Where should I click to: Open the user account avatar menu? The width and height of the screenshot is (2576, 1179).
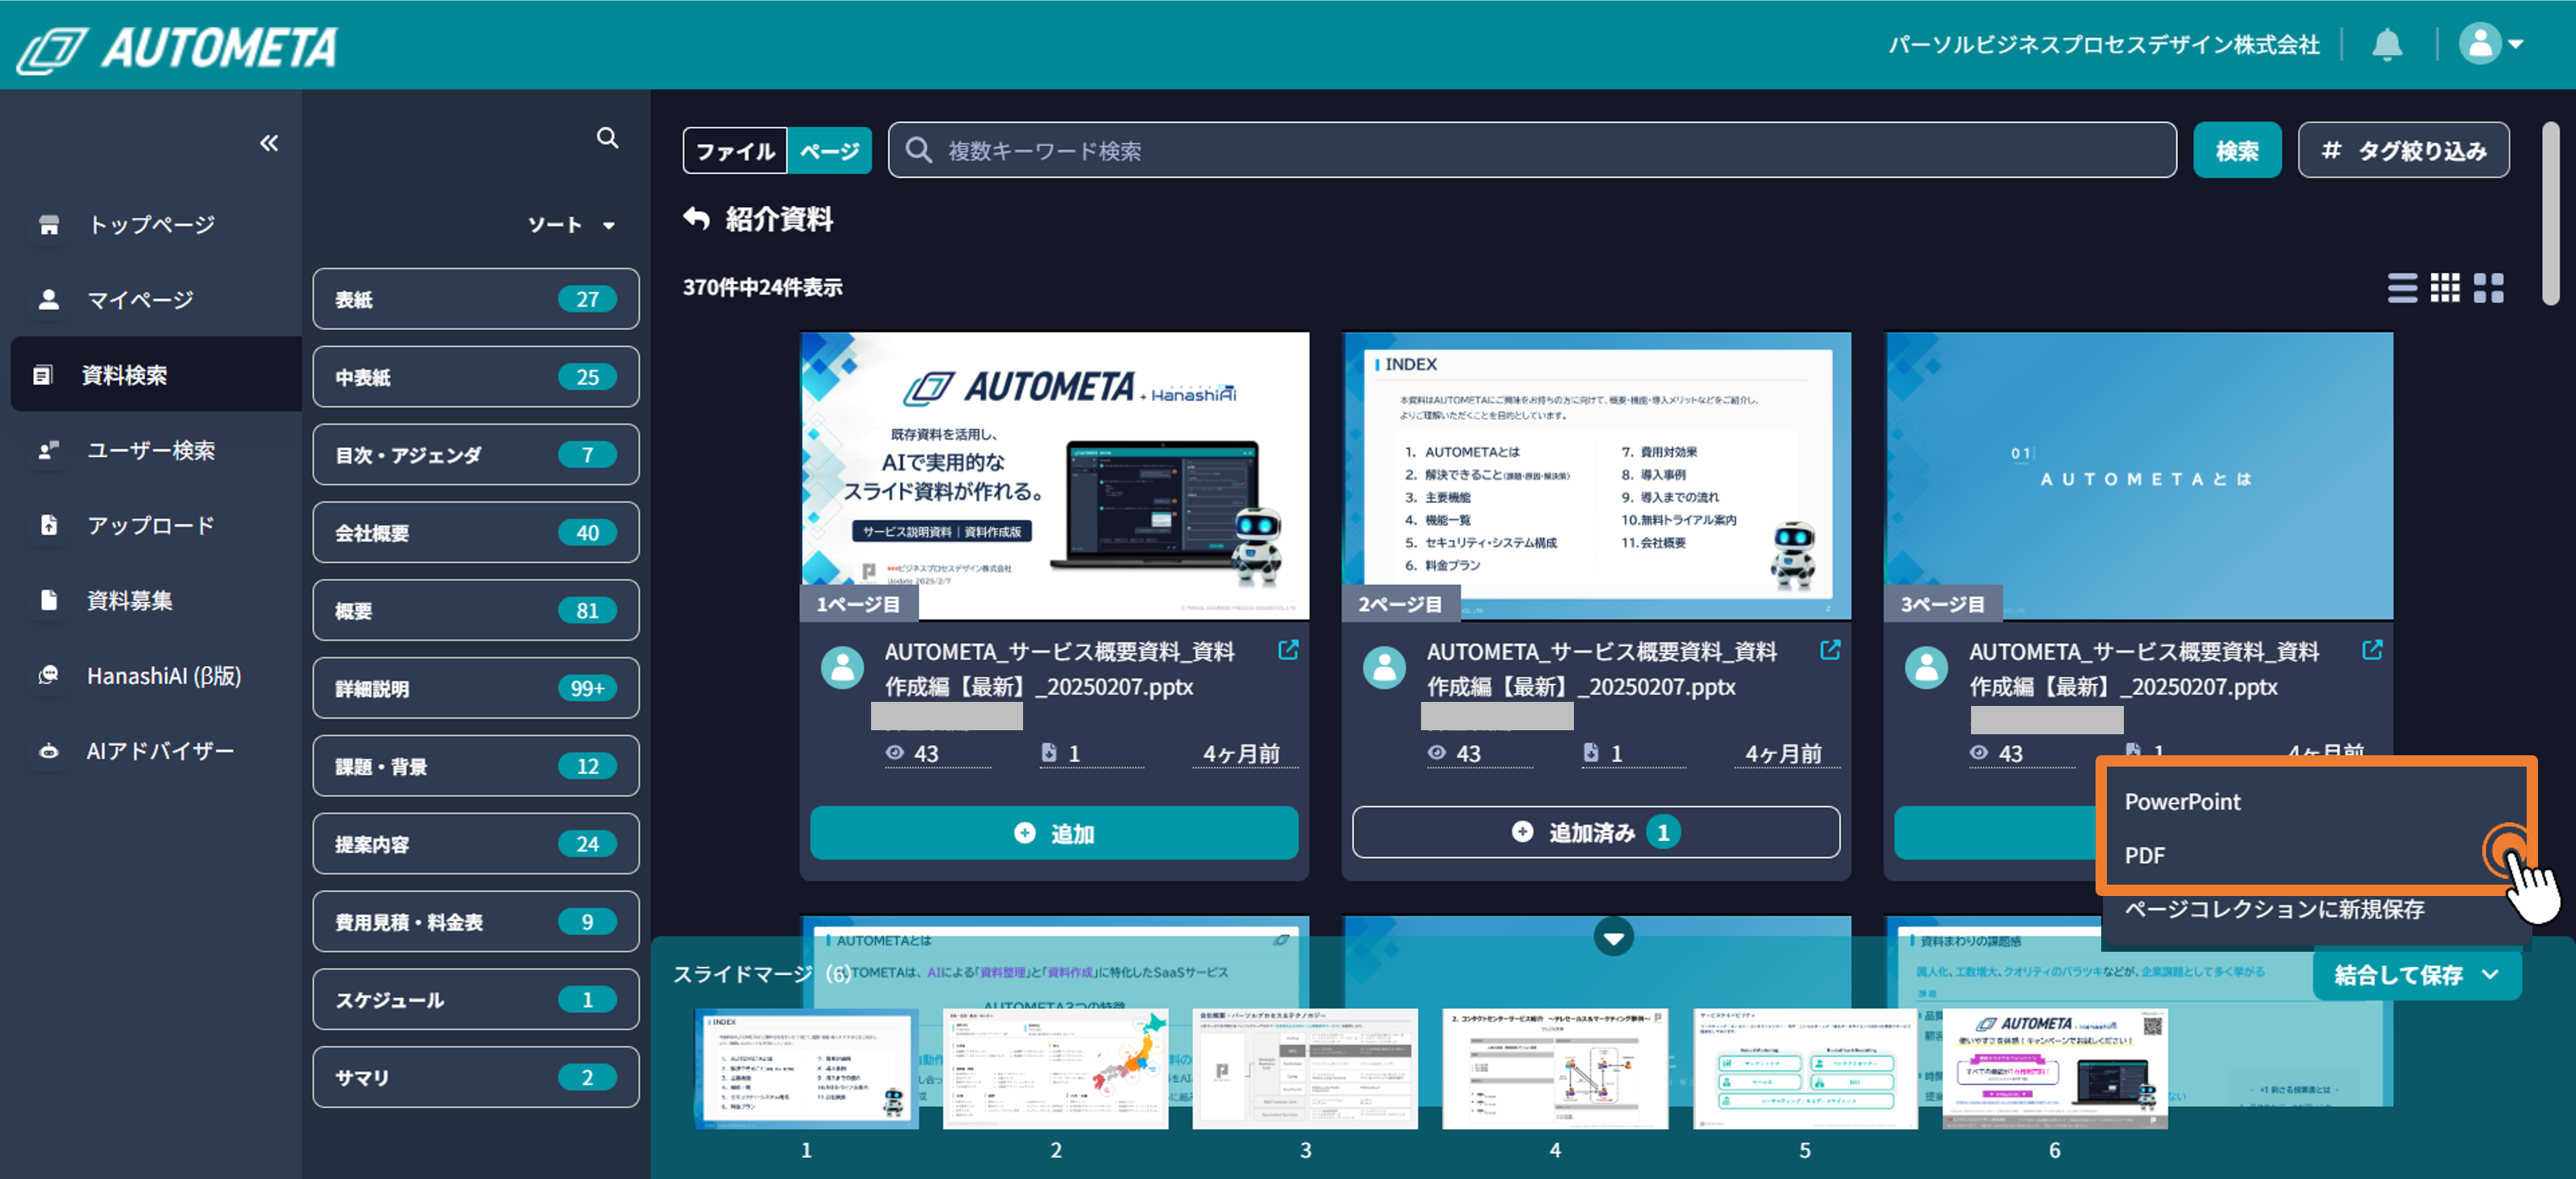(x=2490, y=44)
